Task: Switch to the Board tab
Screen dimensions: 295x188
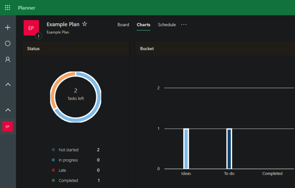Action: point(123,25)
